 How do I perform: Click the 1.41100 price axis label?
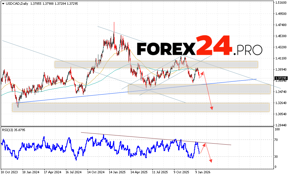click(x=281, y=58)
